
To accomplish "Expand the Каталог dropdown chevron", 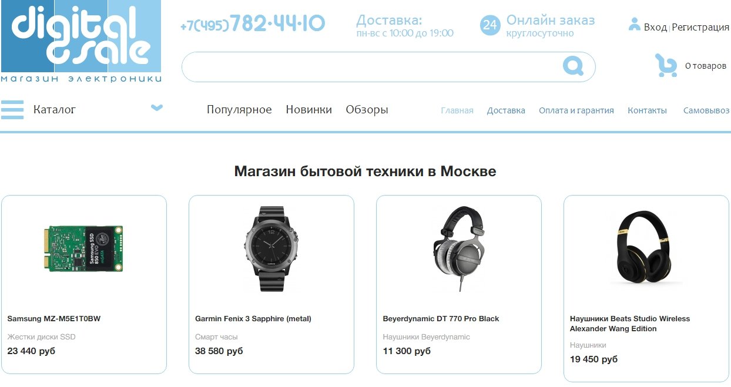I will (x=156, y=107).
